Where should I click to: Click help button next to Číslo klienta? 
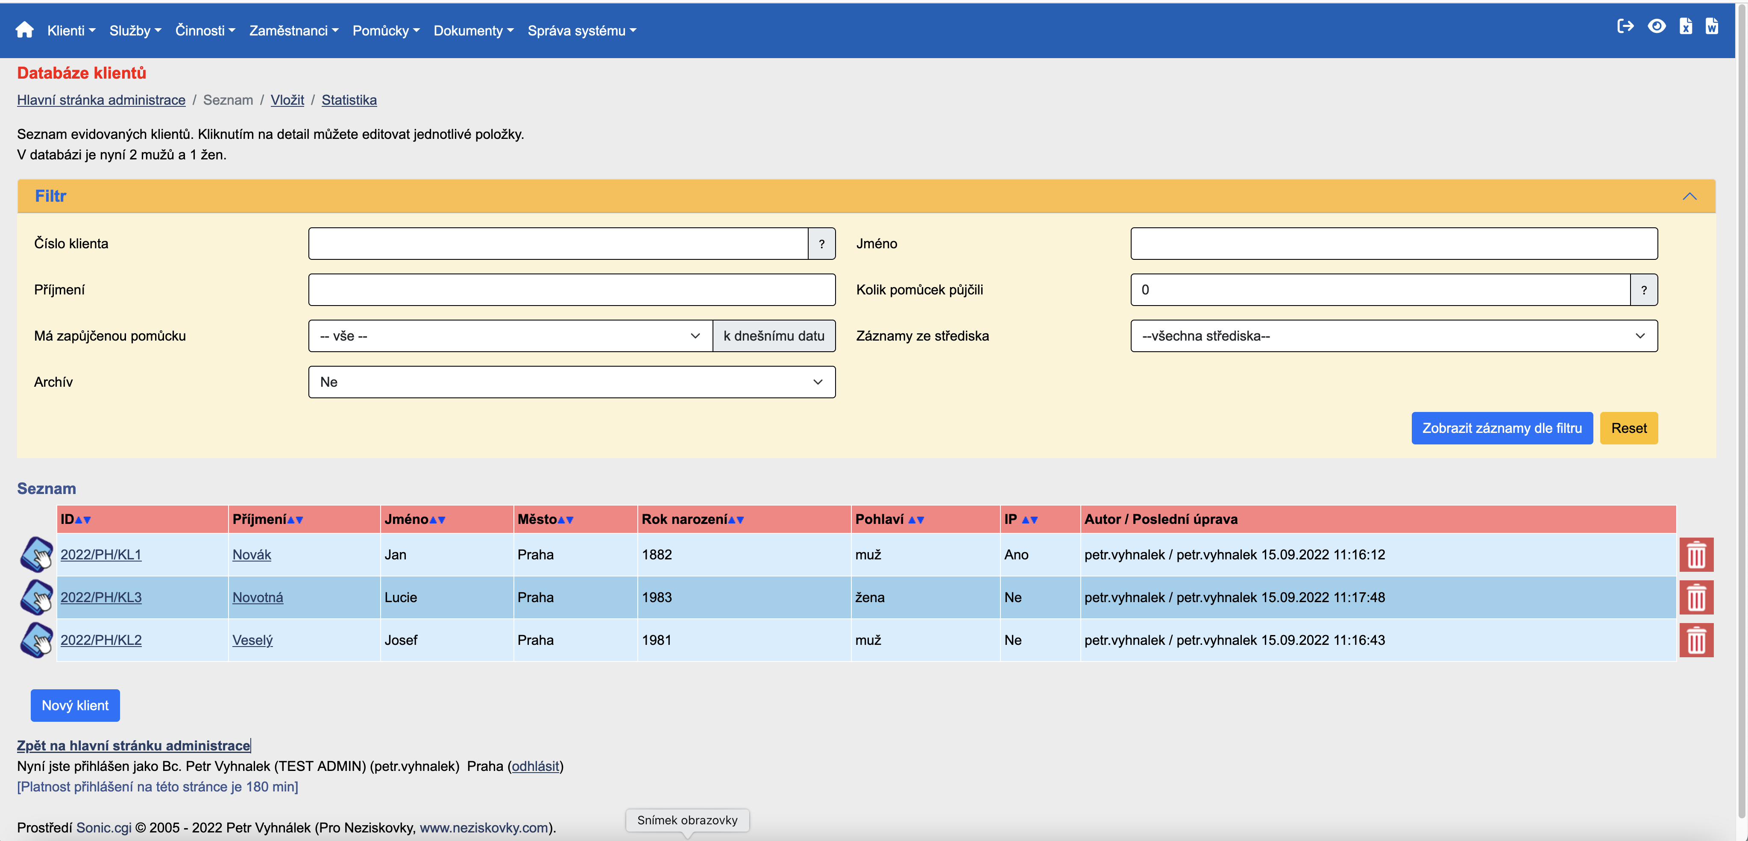pyautogui.click(x=821, y=244)
